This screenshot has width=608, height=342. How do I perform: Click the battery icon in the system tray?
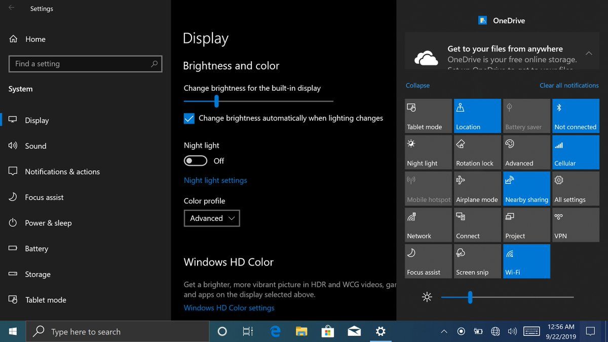(x=478, y=331)
